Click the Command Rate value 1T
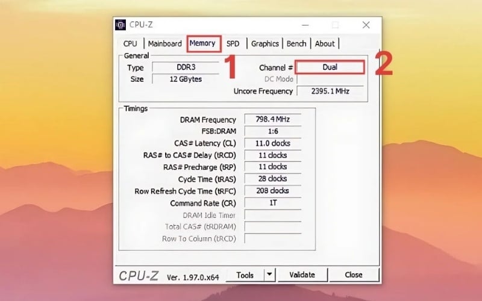The width and height of the screenshot is (482, 301). pos(273,203)
